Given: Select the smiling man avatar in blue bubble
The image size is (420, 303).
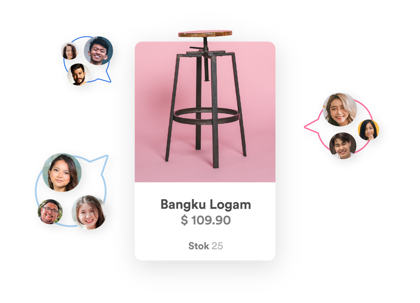Looking at the screenshot, I should tap(98, 50).
